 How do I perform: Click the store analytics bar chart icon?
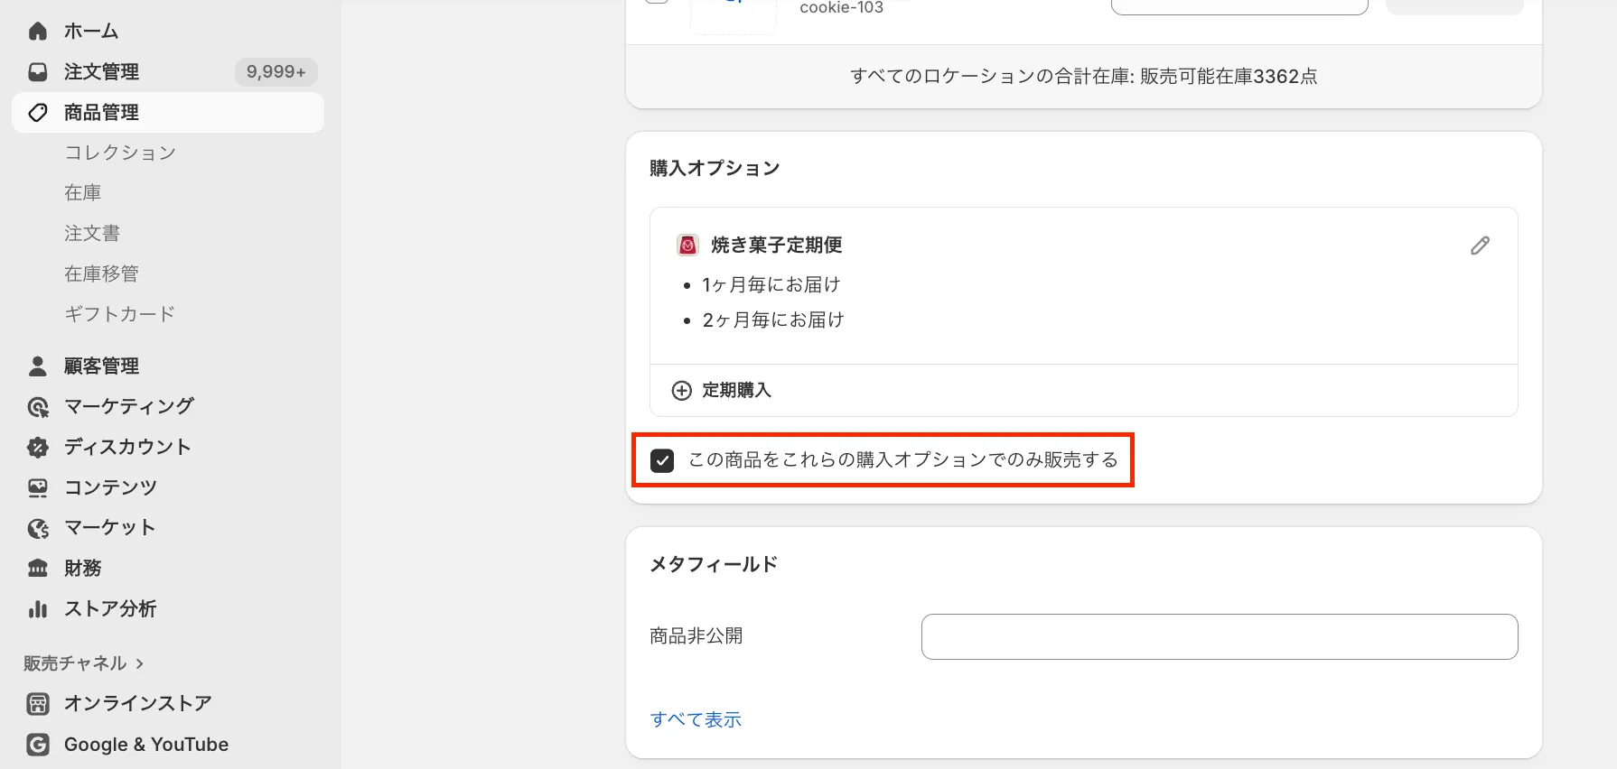coord(38,609)
